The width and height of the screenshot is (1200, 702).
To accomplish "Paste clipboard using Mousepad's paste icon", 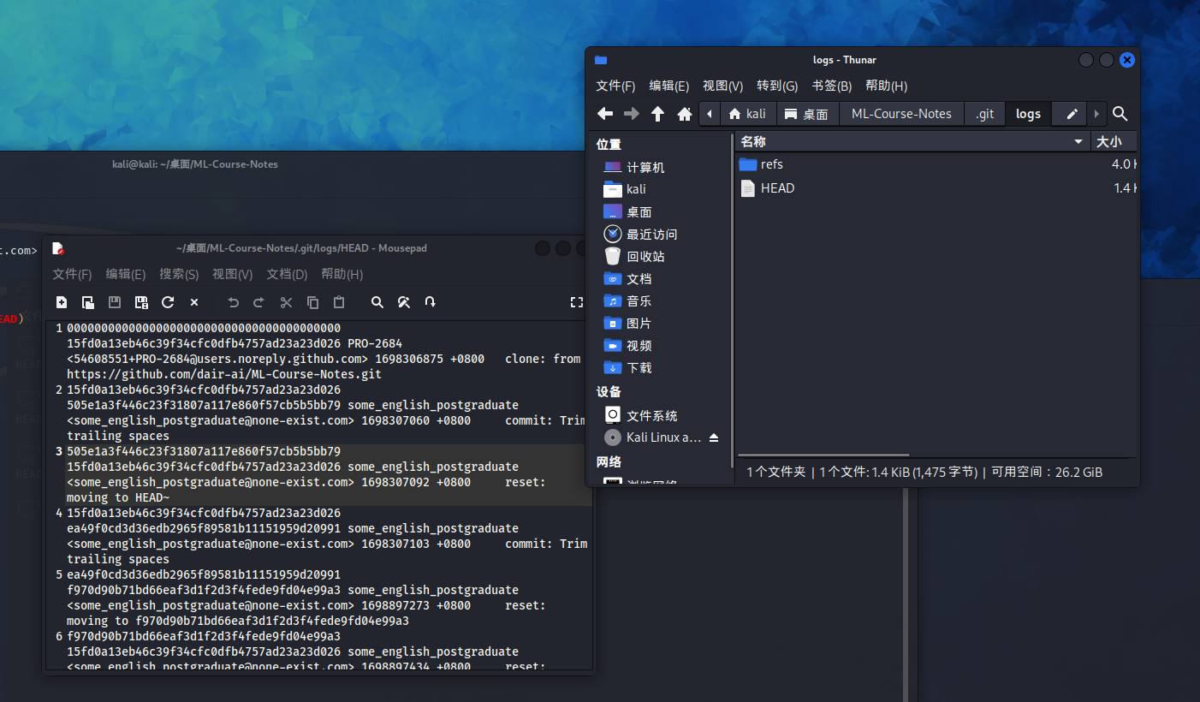I will tap(339, 302).
